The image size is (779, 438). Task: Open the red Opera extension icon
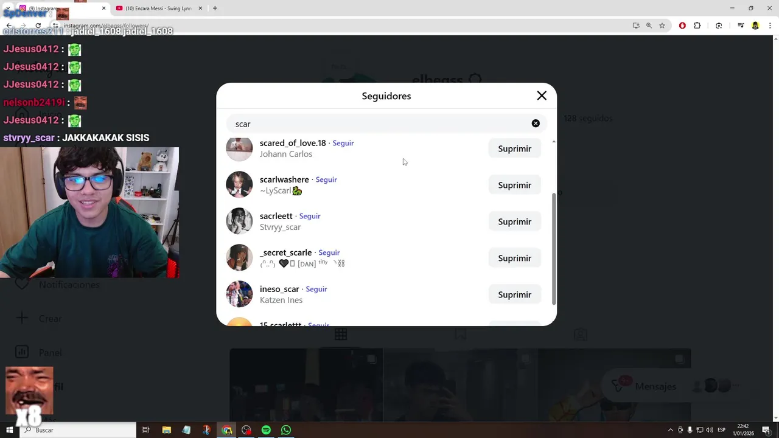(682, 26)
